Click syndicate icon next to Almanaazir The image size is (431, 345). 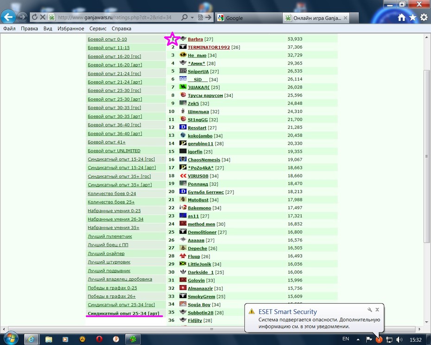click(x=183, y=288)
